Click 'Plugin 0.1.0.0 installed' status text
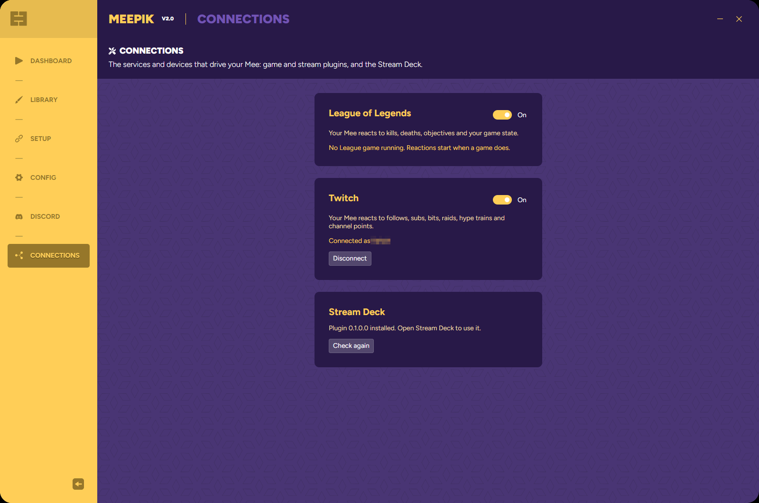The height and width of the screenshot is (503, 759). (x=405, y=328)
